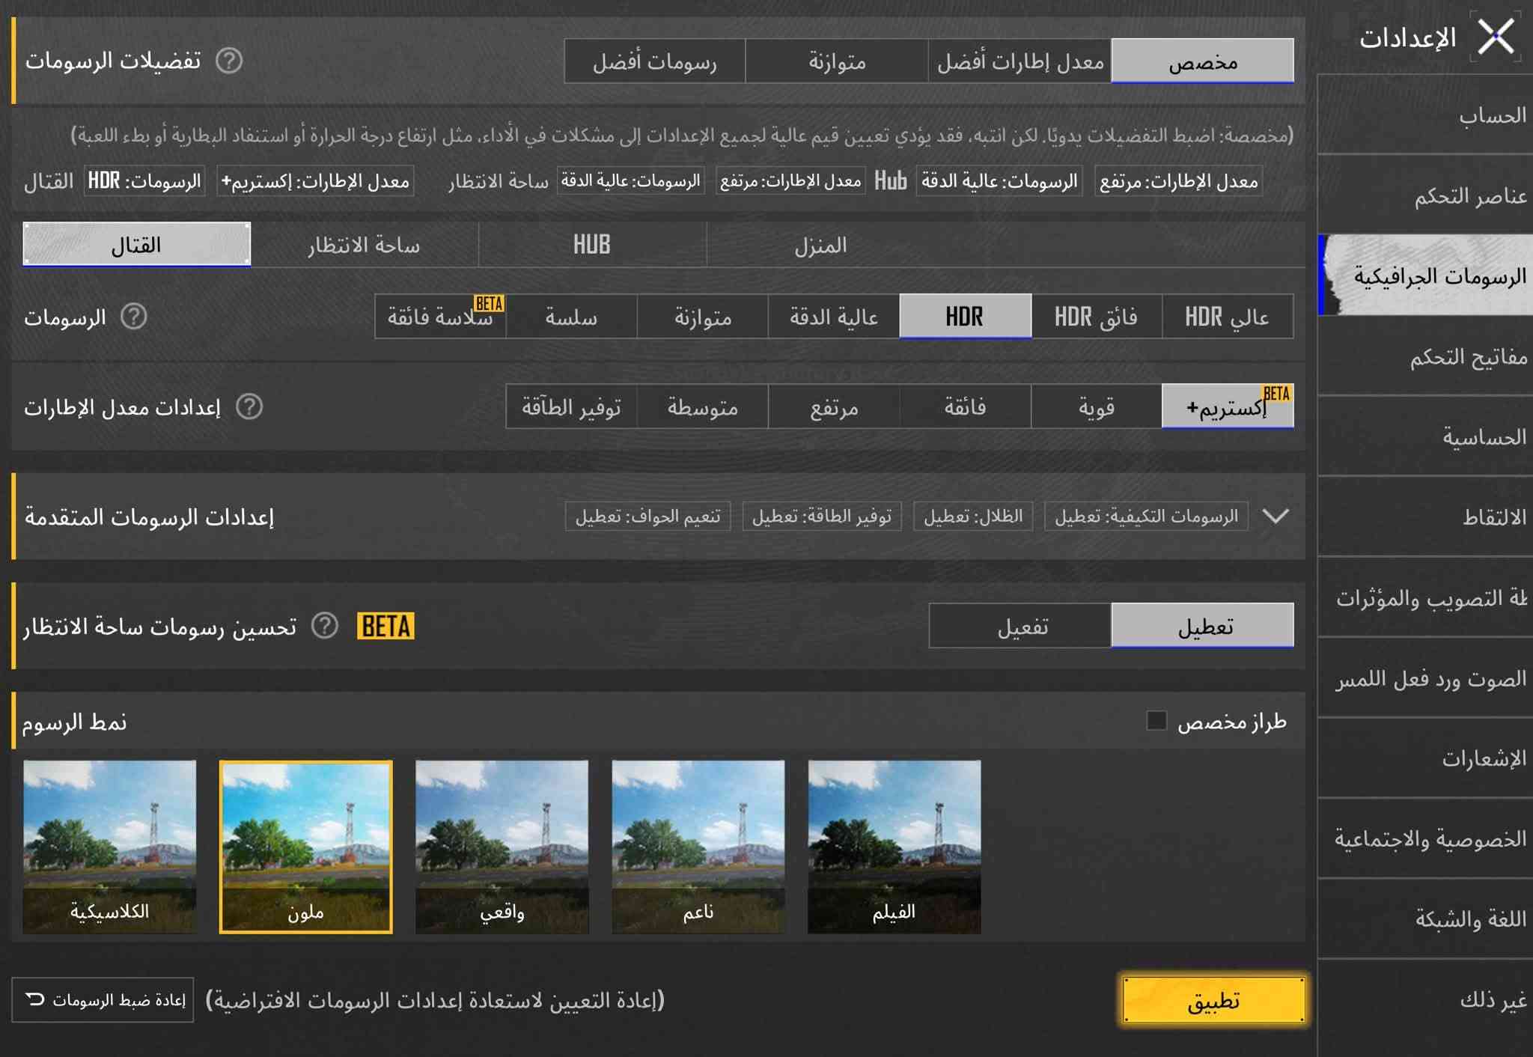Screen dimensions: 1533x1057
Task: Set frame rate to توفير الطاقة
Action: [x=571, y=406]
